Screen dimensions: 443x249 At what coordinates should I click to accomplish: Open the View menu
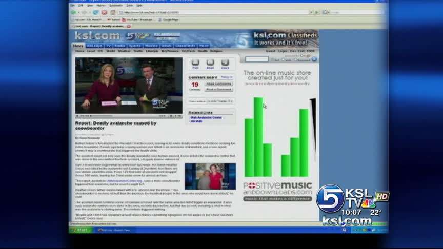(x=90, y=5)
